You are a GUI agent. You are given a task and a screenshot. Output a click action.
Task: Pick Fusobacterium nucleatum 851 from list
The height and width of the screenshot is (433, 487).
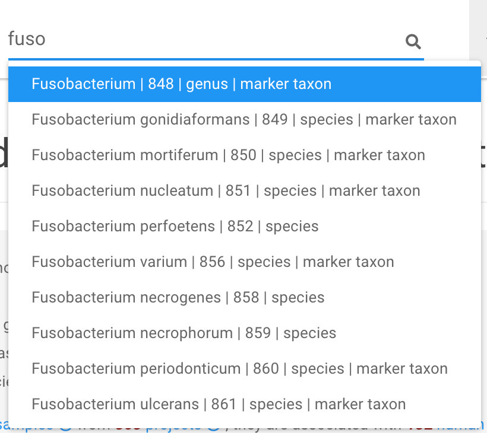(245, 191)
